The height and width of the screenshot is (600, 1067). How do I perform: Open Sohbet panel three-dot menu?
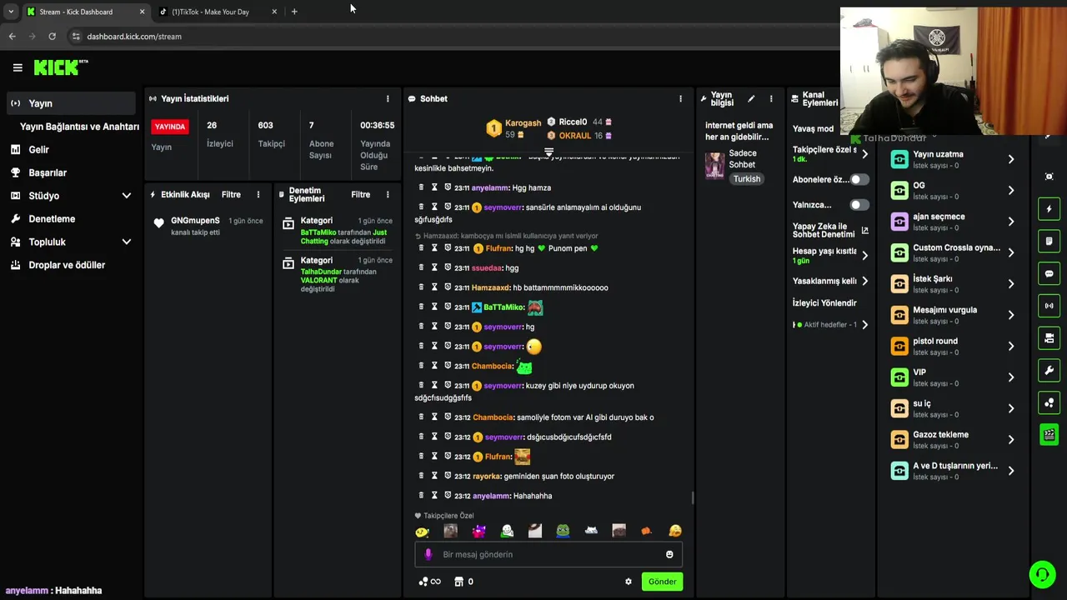click(x=680, y=98)
